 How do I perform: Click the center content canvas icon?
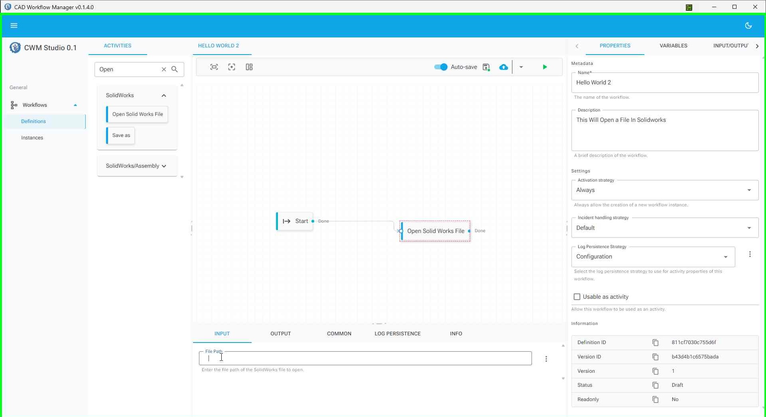(232, 67)
